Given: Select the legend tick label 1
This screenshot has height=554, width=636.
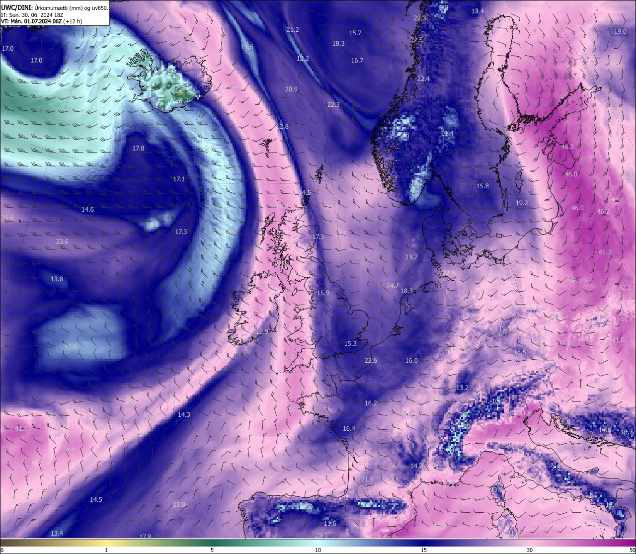Looking at the screenshot, I should tap(106, 550).
